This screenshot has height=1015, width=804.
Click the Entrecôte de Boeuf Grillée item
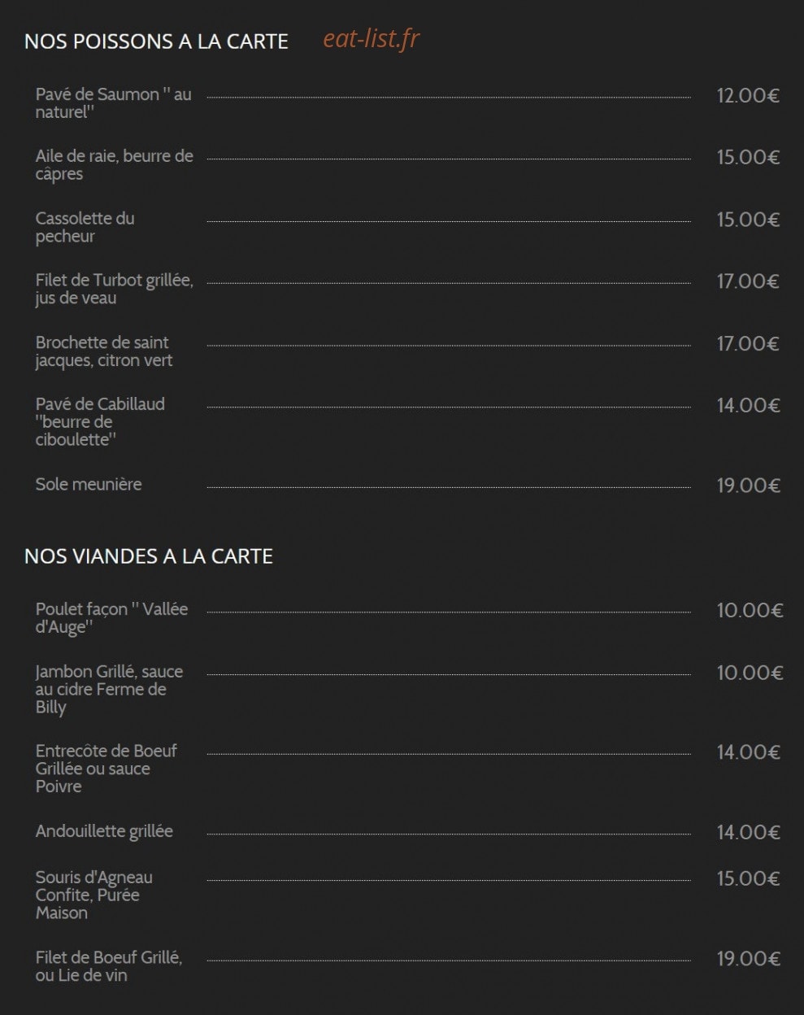(106, 769)
